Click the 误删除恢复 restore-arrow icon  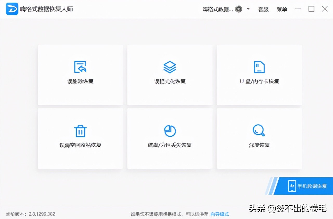coord(80,67)
